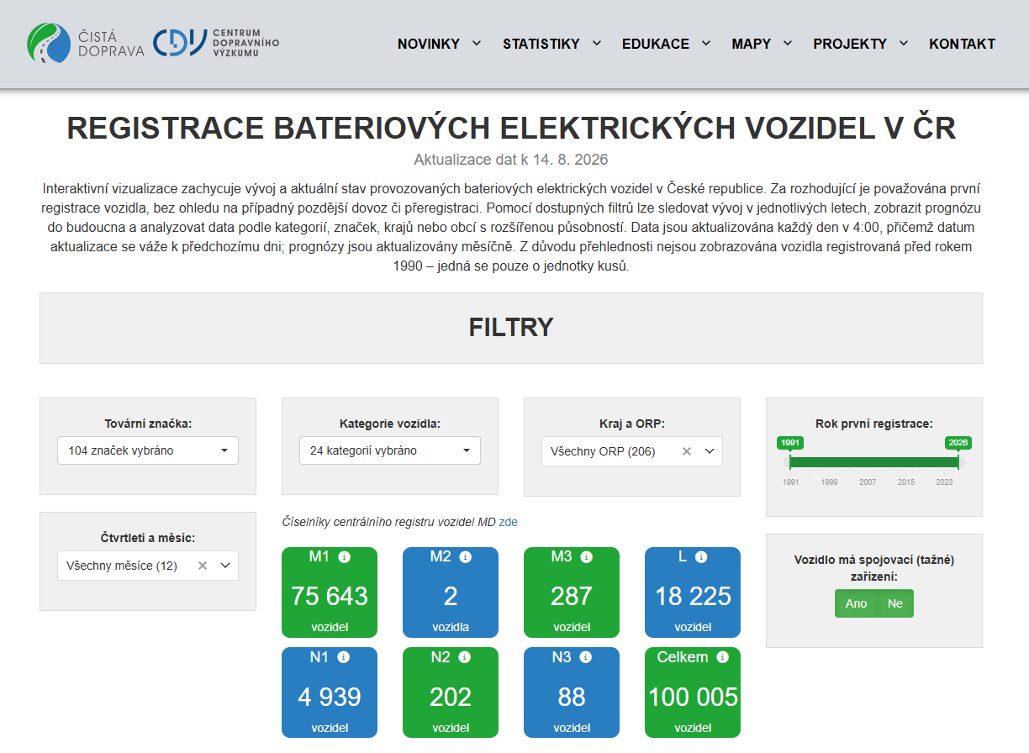Click the Celkem info icon
The image size is (1029, 753).
point(722,658)
